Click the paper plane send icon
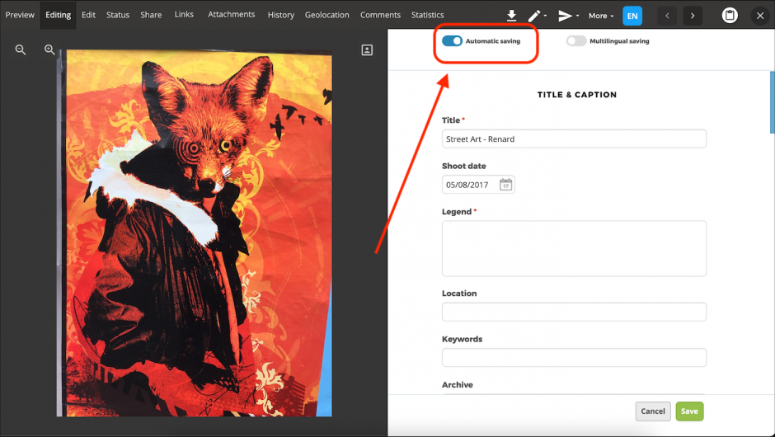Screen dimensions: 775x437 (x=565, y=16)
